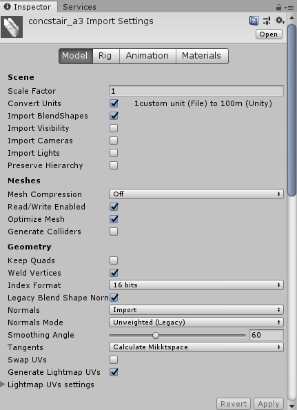Click the preset sliders icon
Screen dimensions: 297x410
267,21
